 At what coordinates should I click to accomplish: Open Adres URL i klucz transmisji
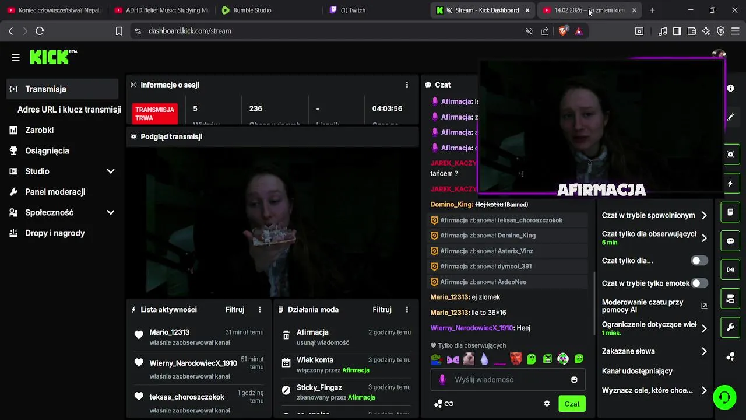[x=69, y=110]
